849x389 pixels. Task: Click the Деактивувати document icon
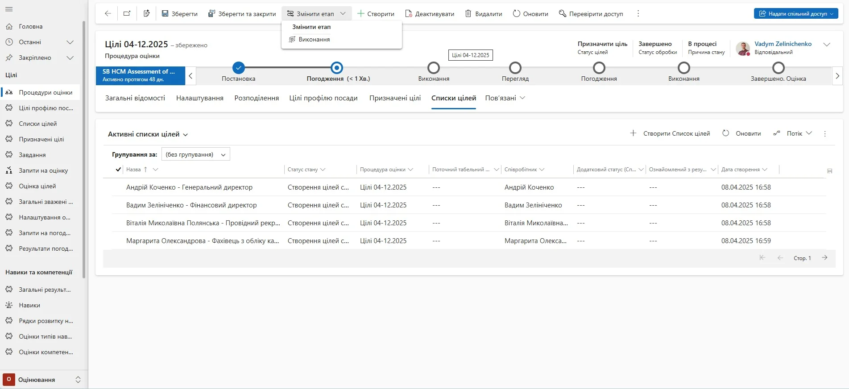[408, 14]
